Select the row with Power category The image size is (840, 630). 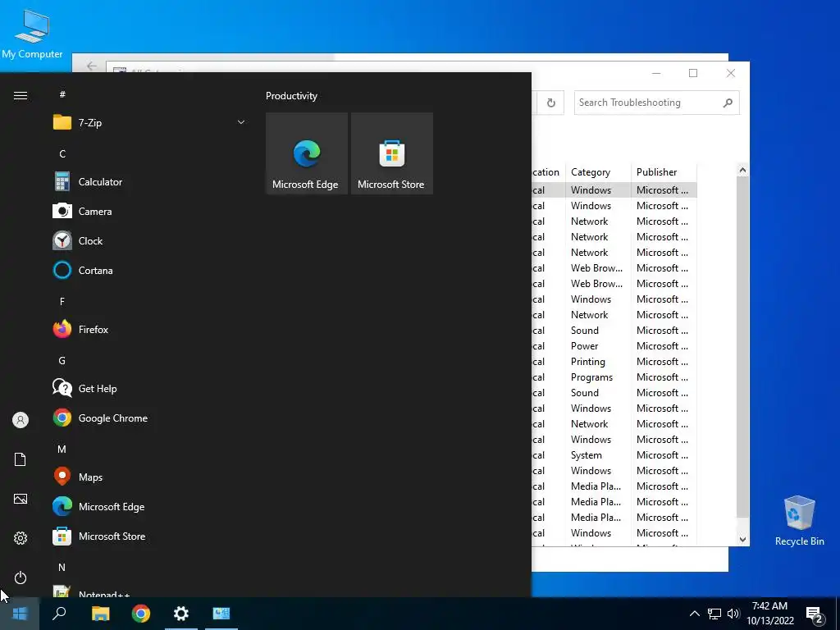614,346
